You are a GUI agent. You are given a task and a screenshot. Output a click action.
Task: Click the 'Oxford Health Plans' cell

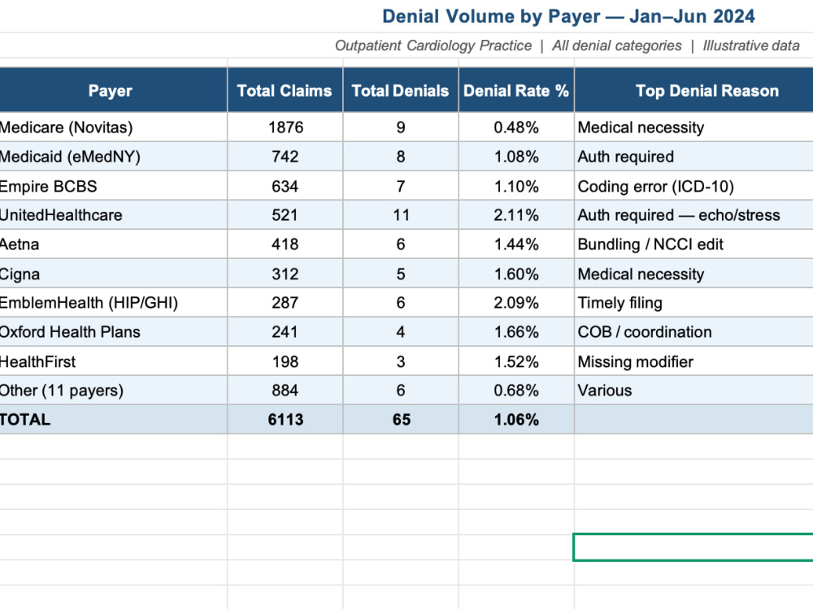(113, 331)
